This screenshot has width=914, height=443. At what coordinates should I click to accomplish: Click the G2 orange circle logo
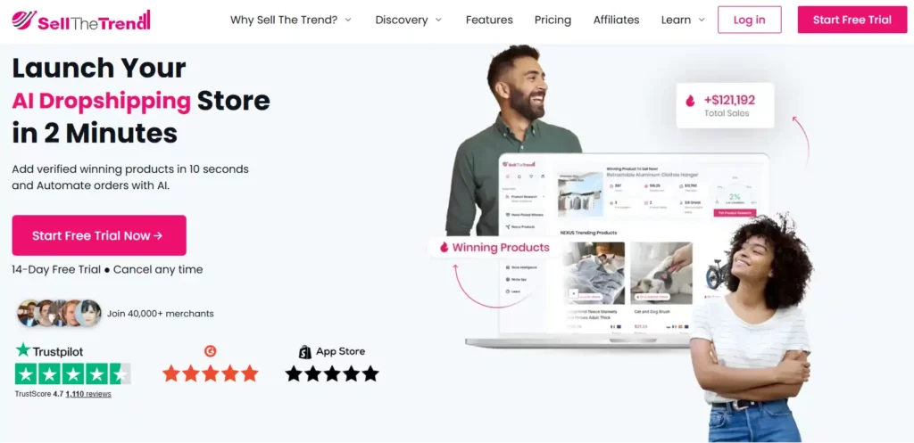coord(211,351)
